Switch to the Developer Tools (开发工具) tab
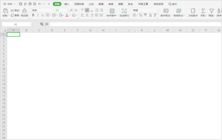 pyautogui.click(x=143, y=4)
